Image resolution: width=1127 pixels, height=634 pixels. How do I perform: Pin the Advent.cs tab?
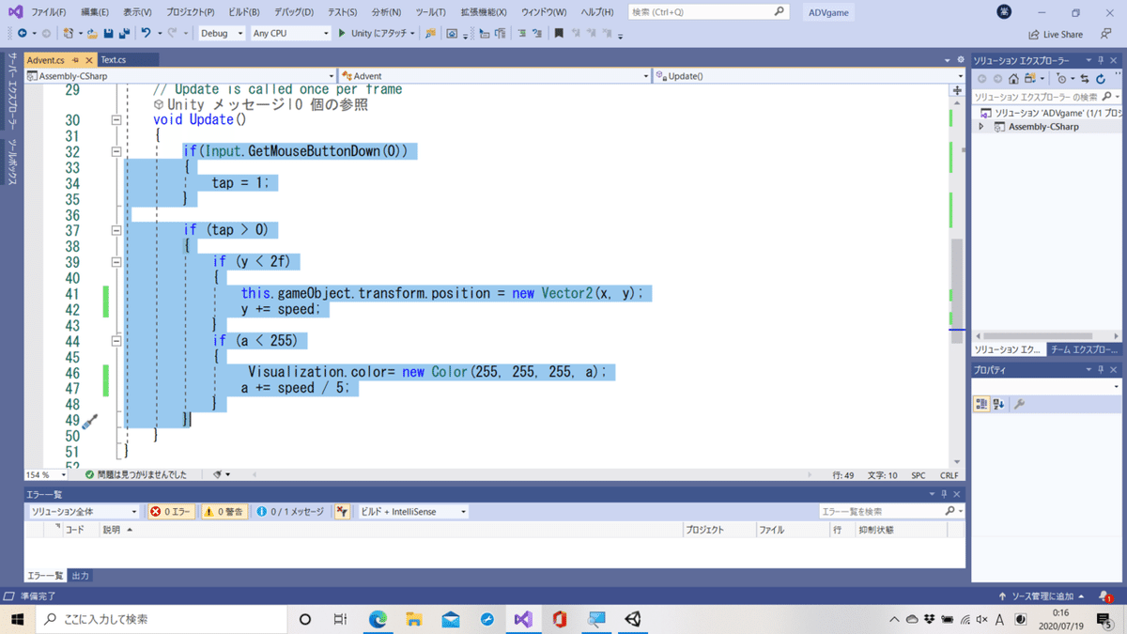(x=75, y=60)
